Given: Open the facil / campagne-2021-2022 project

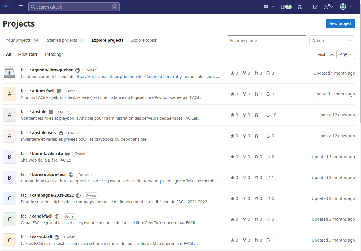Looking at the screenshot, I should coord(47,195).
